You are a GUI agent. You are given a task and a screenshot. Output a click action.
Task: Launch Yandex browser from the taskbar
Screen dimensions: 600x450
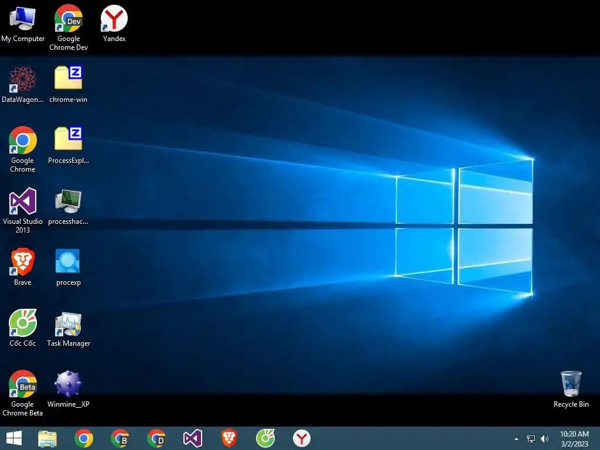302,438
